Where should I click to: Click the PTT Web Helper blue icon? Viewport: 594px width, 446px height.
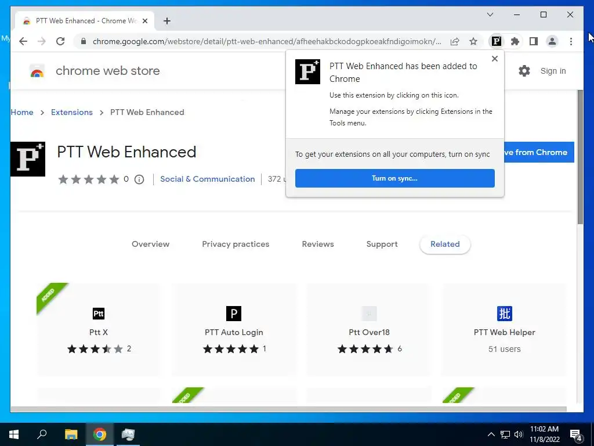[x=504, y=314]
